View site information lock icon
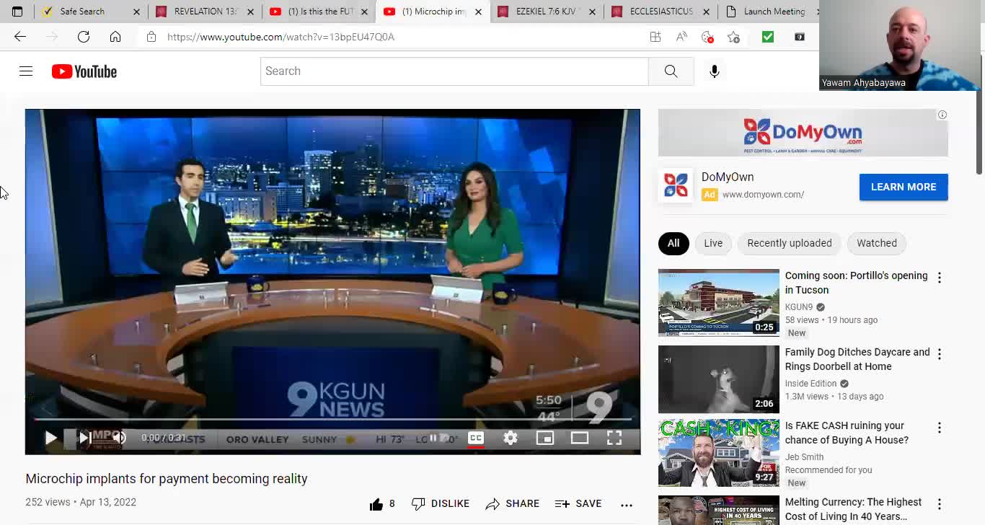The image size is (985, 525). (x=151, y=37)
